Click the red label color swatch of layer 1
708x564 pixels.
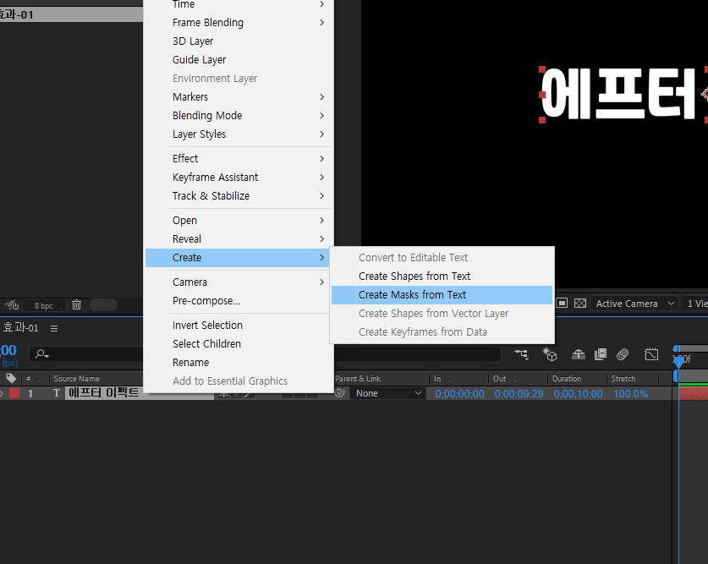click(x=14, y=393)
